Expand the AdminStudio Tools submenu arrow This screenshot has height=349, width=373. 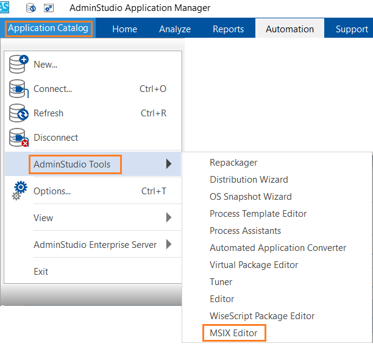tap(168, 164)
